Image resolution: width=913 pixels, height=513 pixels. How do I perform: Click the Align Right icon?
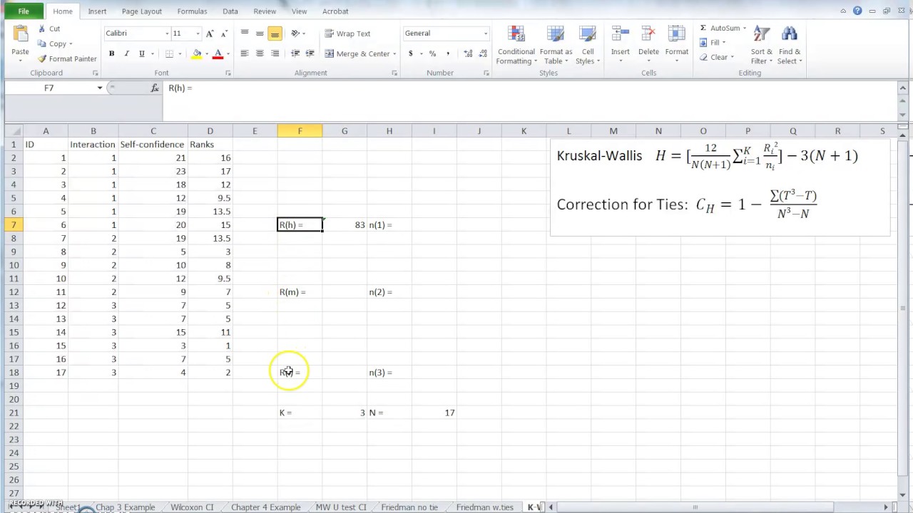[x=275, y=53]
